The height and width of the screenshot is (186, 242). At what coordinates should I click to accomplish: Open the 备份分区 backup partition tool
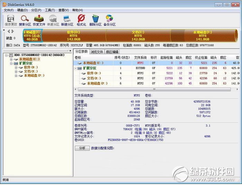point(110,20)
